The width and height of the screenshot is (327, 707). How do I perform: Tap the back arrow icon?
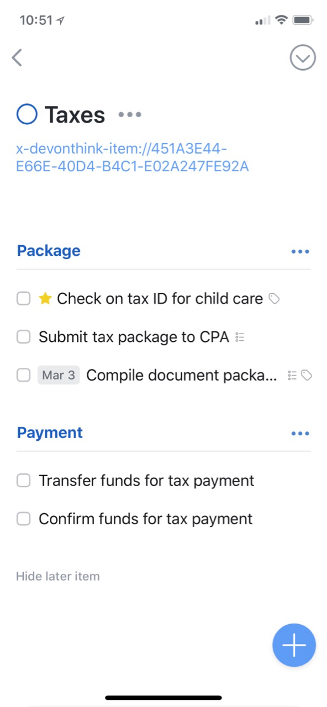[17, 57]
